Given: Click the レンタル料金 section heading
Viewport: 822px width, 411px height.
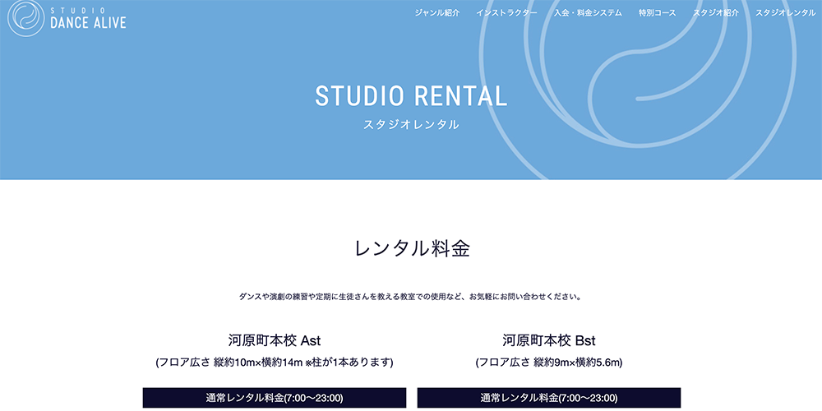Looking at the screenshot, I should pyautogui.click(x=411, y=248).
